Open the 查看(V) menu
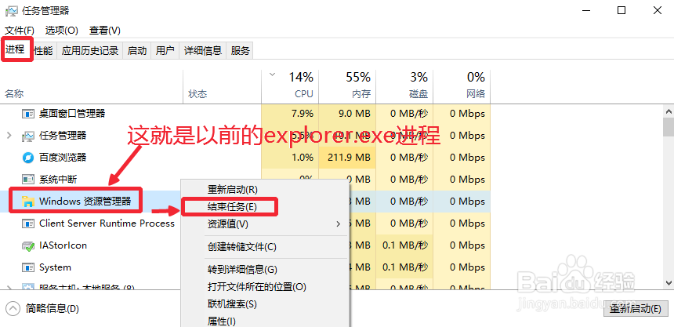674x327 pixels. pos(104,31)
